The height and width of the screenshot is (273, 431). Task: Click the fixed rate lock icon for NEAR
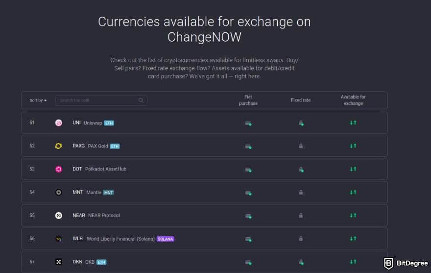click(x=301, y=215)
